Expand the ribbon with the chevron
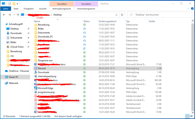The width and height of the screenshot is (195, 119). click(x=188, y=9)
